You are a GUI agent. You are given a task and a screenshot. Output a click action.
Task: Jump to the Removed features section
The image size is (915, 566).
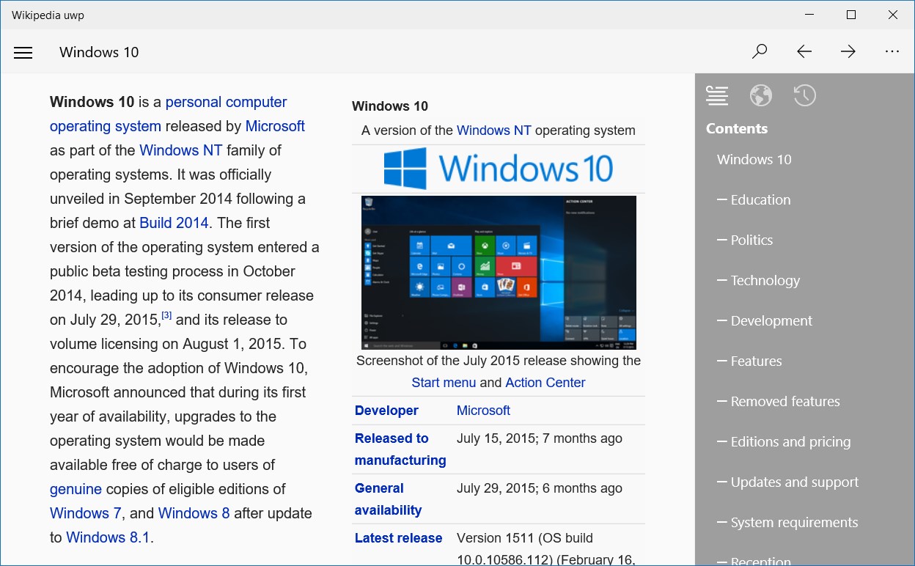coord(779,401)
